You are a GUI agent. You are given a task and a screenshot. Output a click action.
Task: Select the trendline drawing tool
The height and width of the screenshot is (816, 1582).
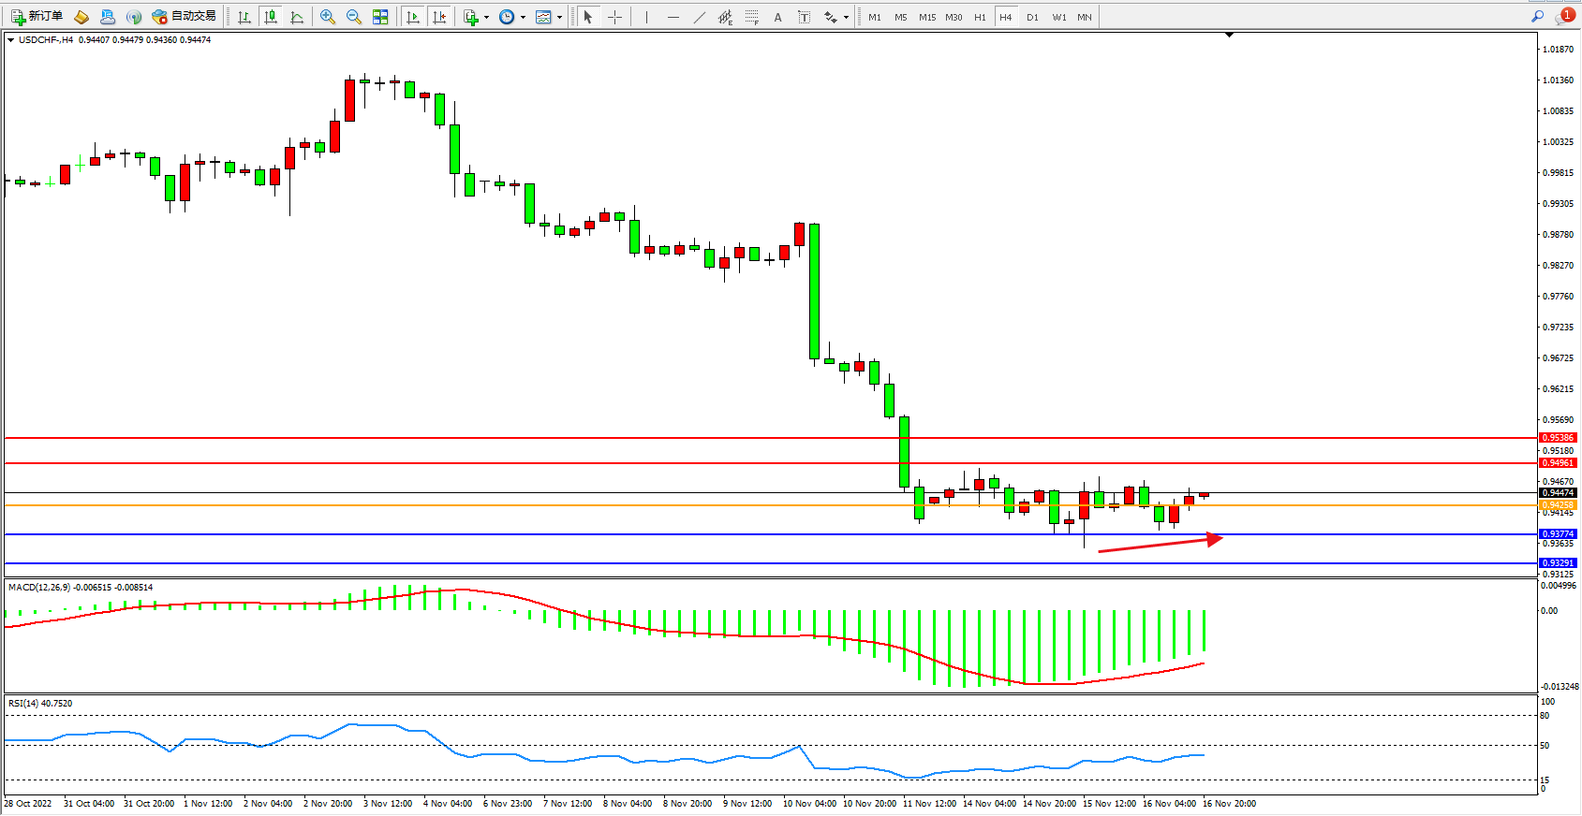pyautogui.click(x=700, y=17)
